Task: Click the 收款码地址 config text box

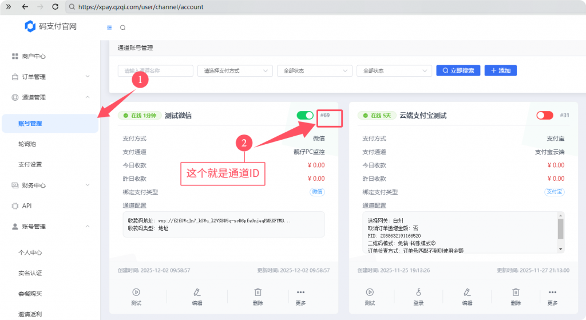Action: tap(224, 224)
